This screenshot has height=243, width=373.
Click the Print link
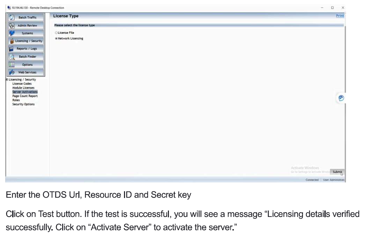coord(340,16)
